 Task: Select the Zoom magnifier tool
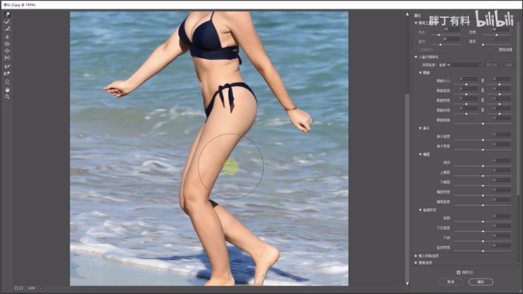point(7,96)
